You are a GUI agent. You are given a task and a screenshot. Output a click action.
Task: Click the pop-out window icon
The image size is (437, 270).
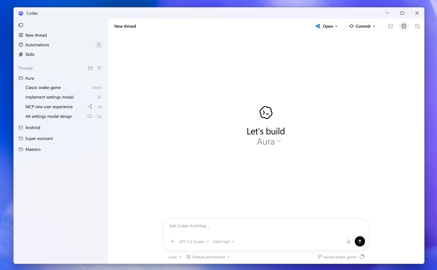[417, 26]
